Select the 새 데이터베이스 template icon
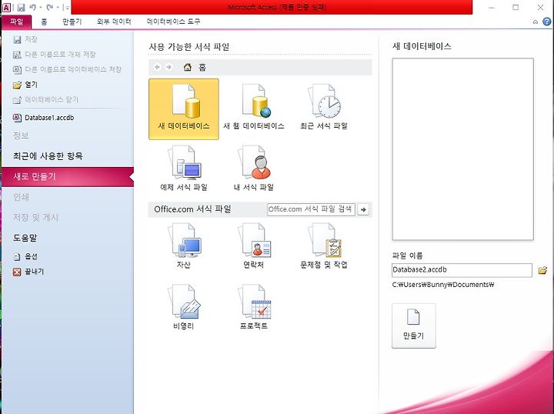This screenshot has height=414, width=554. coord(184,109)
